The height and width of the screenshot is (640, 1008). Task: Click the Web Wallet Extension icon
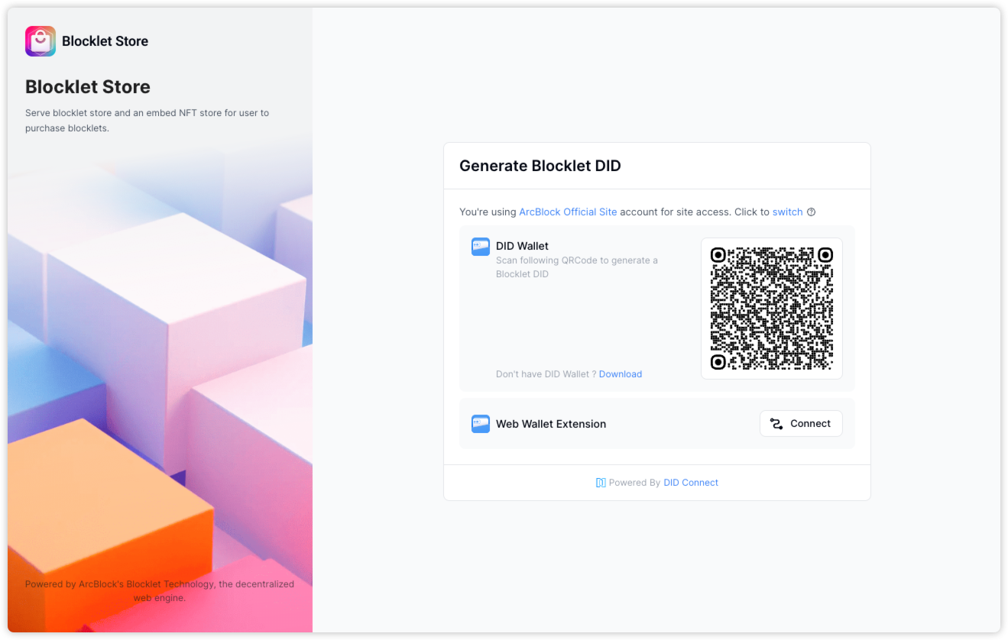click(x=480, y=424)
